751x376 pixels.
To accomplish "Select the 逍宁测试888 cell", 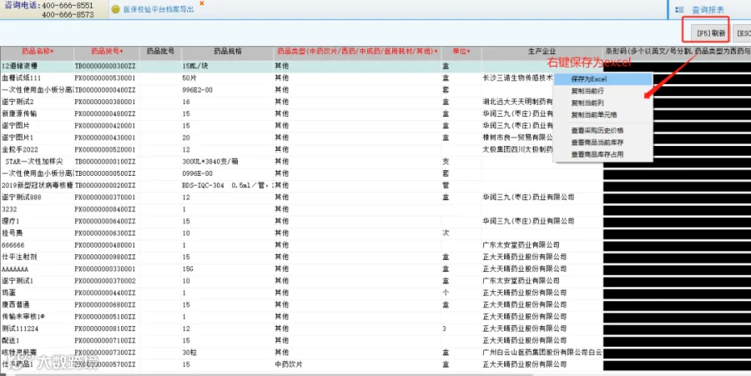I will [37, 198].
